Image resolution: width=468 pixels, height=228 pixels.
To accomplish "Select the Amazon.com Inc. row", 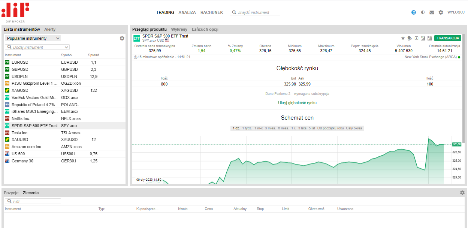I will [x=64, y=147].
